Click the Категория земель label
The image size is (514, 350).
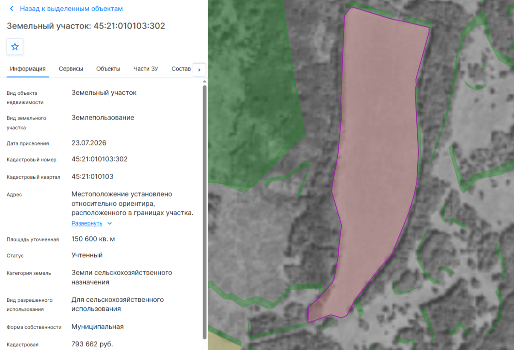click(x=29, y=273)
